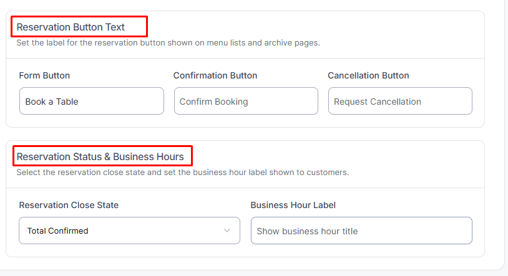Click the Cancellation Button label
The width and height of the screenshot is (508, 276).
pos(368,75)
